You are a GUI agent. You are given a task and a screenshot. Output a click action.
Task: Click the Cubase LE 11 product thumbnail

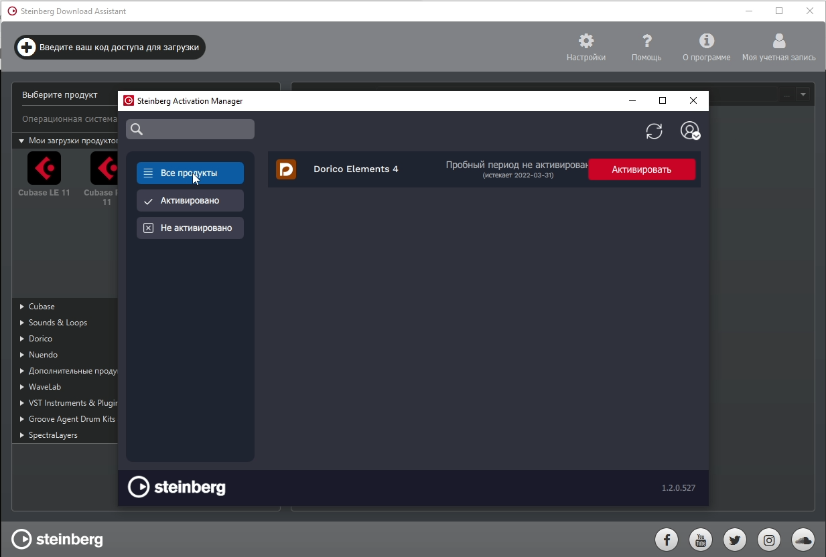(44, 168)
